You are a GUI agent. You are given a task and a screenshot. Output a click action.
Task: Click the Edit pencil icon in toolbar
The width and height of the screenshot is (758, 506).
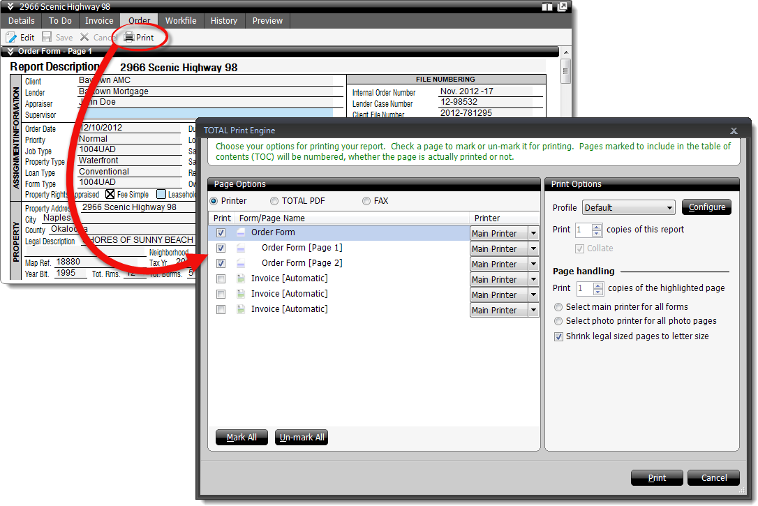(11, 38)
